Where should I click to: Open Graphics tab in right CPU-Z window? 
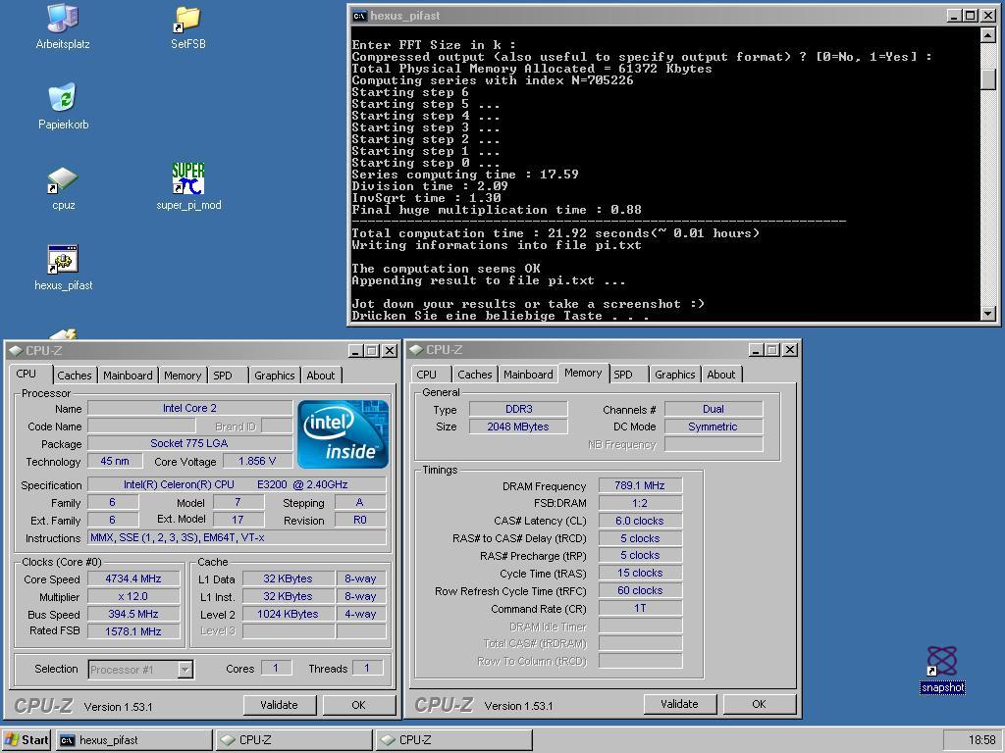tap(675, 375)
